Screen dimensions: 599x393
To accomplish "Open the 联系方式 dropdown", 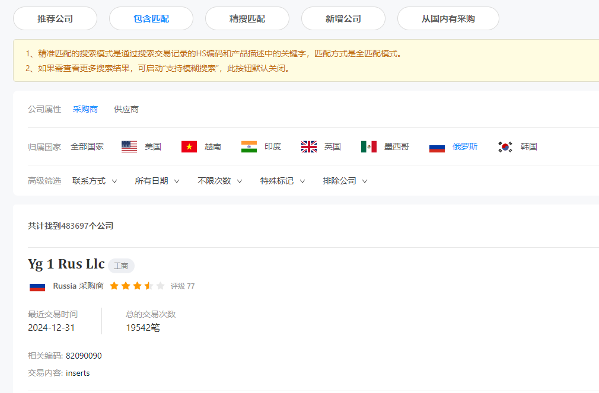I will pyautogui.click(x=94, y=181).
